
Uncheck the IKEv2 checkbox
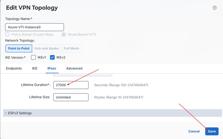pyautogui.click(x=52, y=57)
